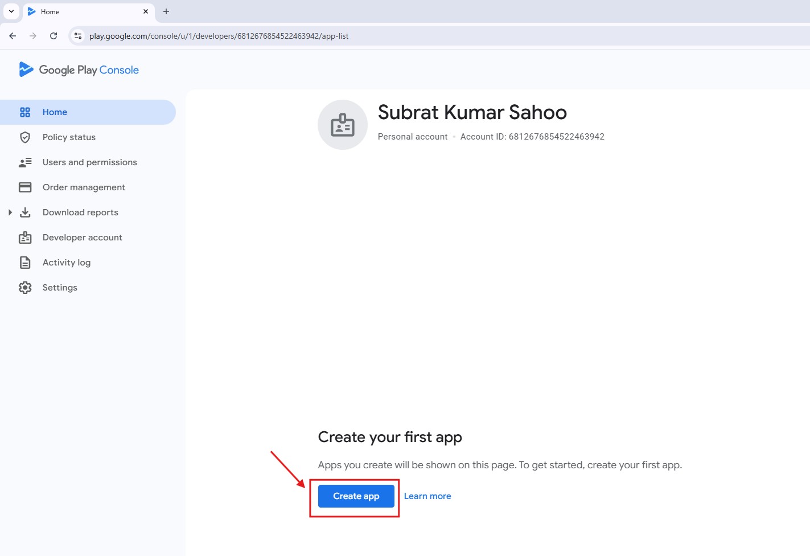Open the Learn more link

coord(427,496)
